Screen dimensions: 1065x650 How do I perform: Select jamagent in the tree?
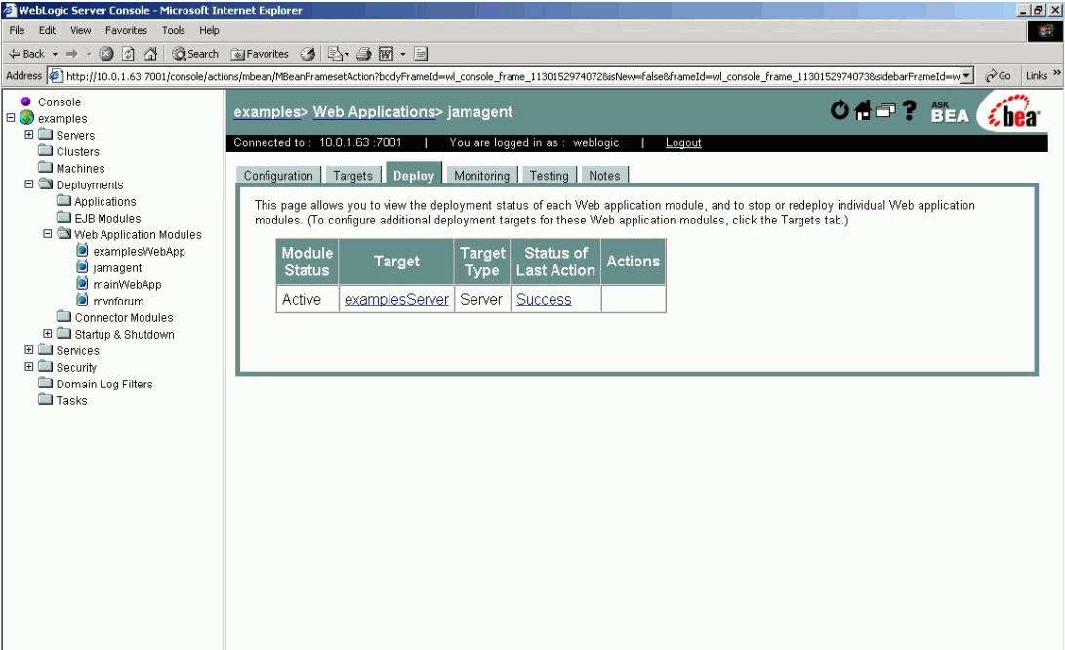[117, 268]
